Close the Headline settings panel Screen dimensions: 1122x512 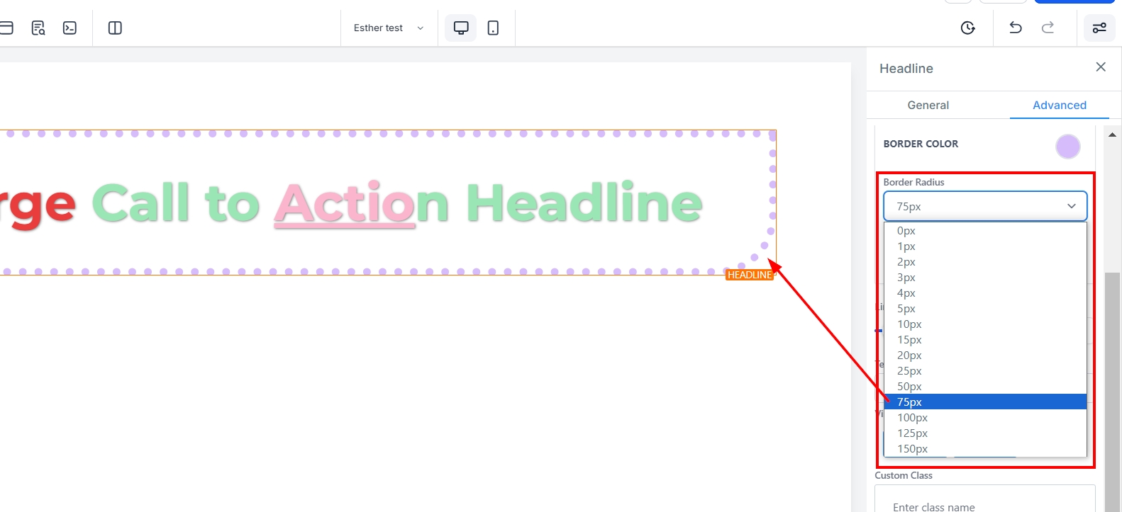[1101, 67]
